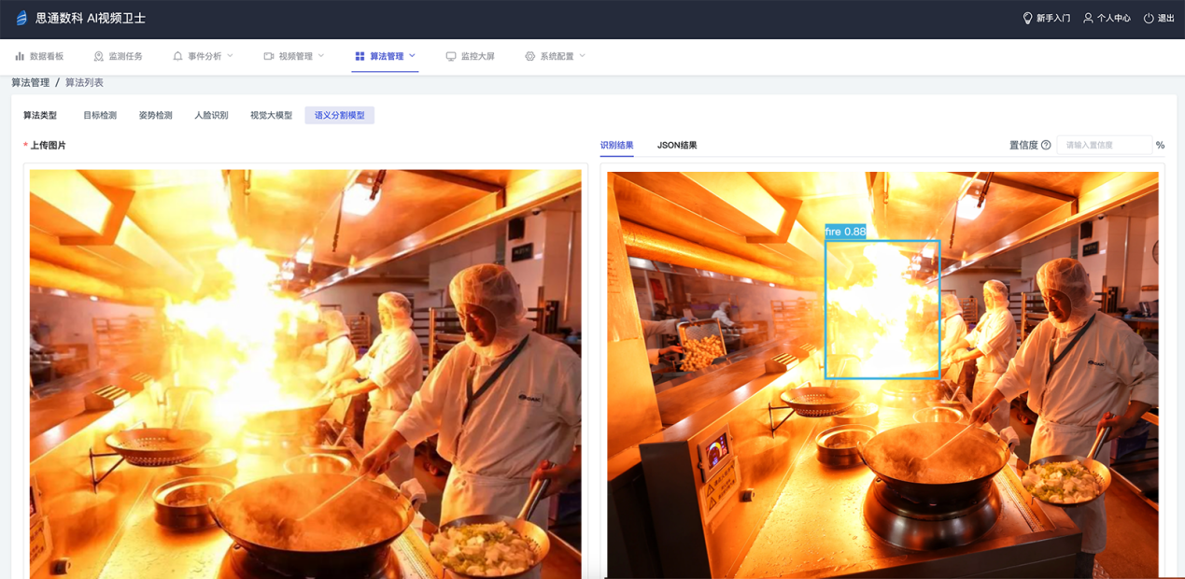The image size is (1185, 579).
Task: Click the 上传图片 label
Action: (48, 146)
